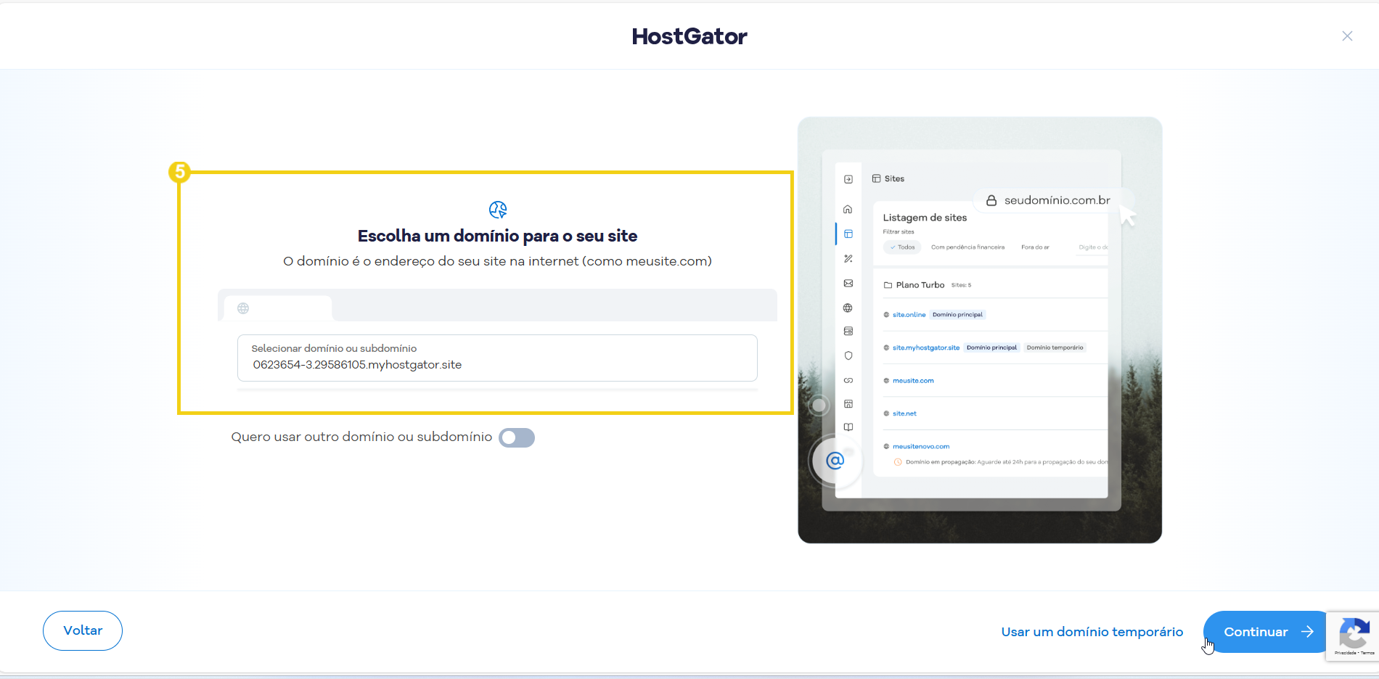Click the reCAPTCHA badge
This screenshot has height=679, width=1379.
tap(1354, 635)
